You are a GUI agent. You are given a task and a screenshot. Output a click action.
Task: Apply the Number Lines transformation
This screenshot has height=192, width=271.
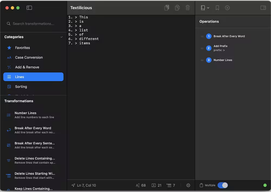(25, 115)
